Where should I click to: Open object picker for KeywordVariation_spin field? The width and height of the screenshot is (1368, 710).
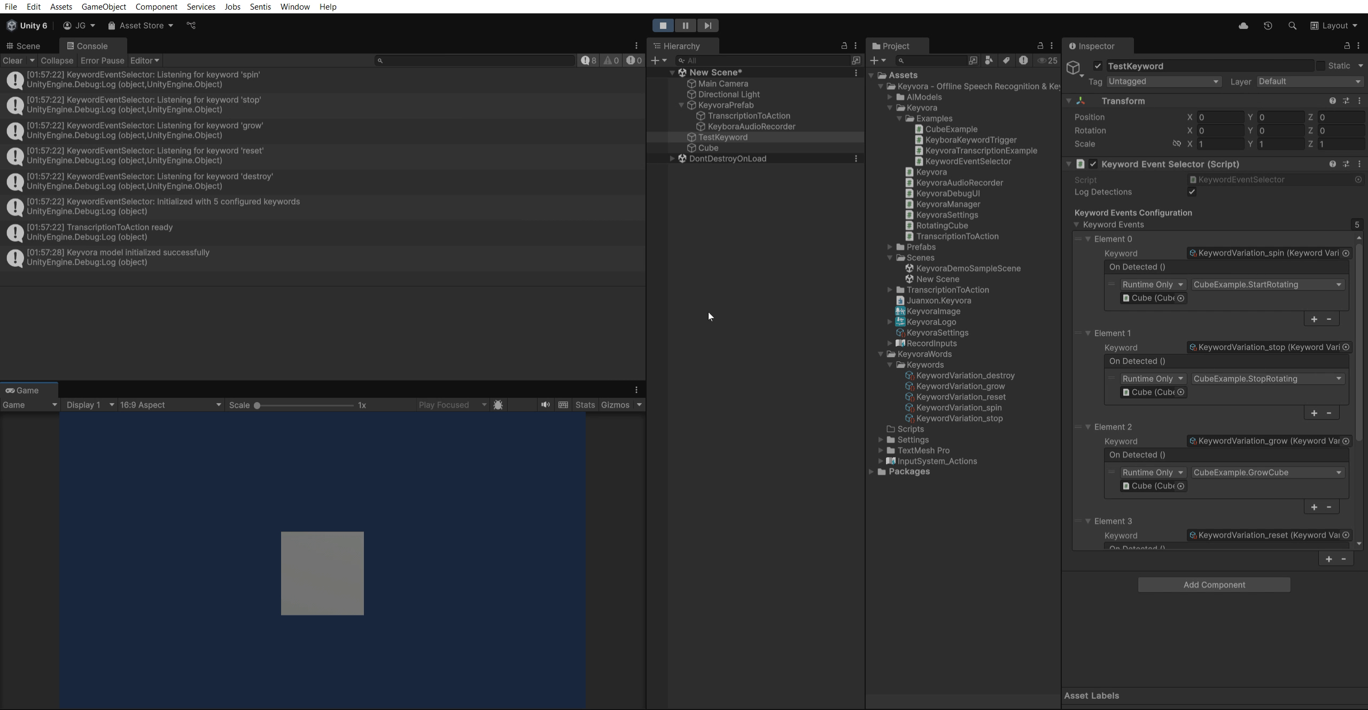1346,253
